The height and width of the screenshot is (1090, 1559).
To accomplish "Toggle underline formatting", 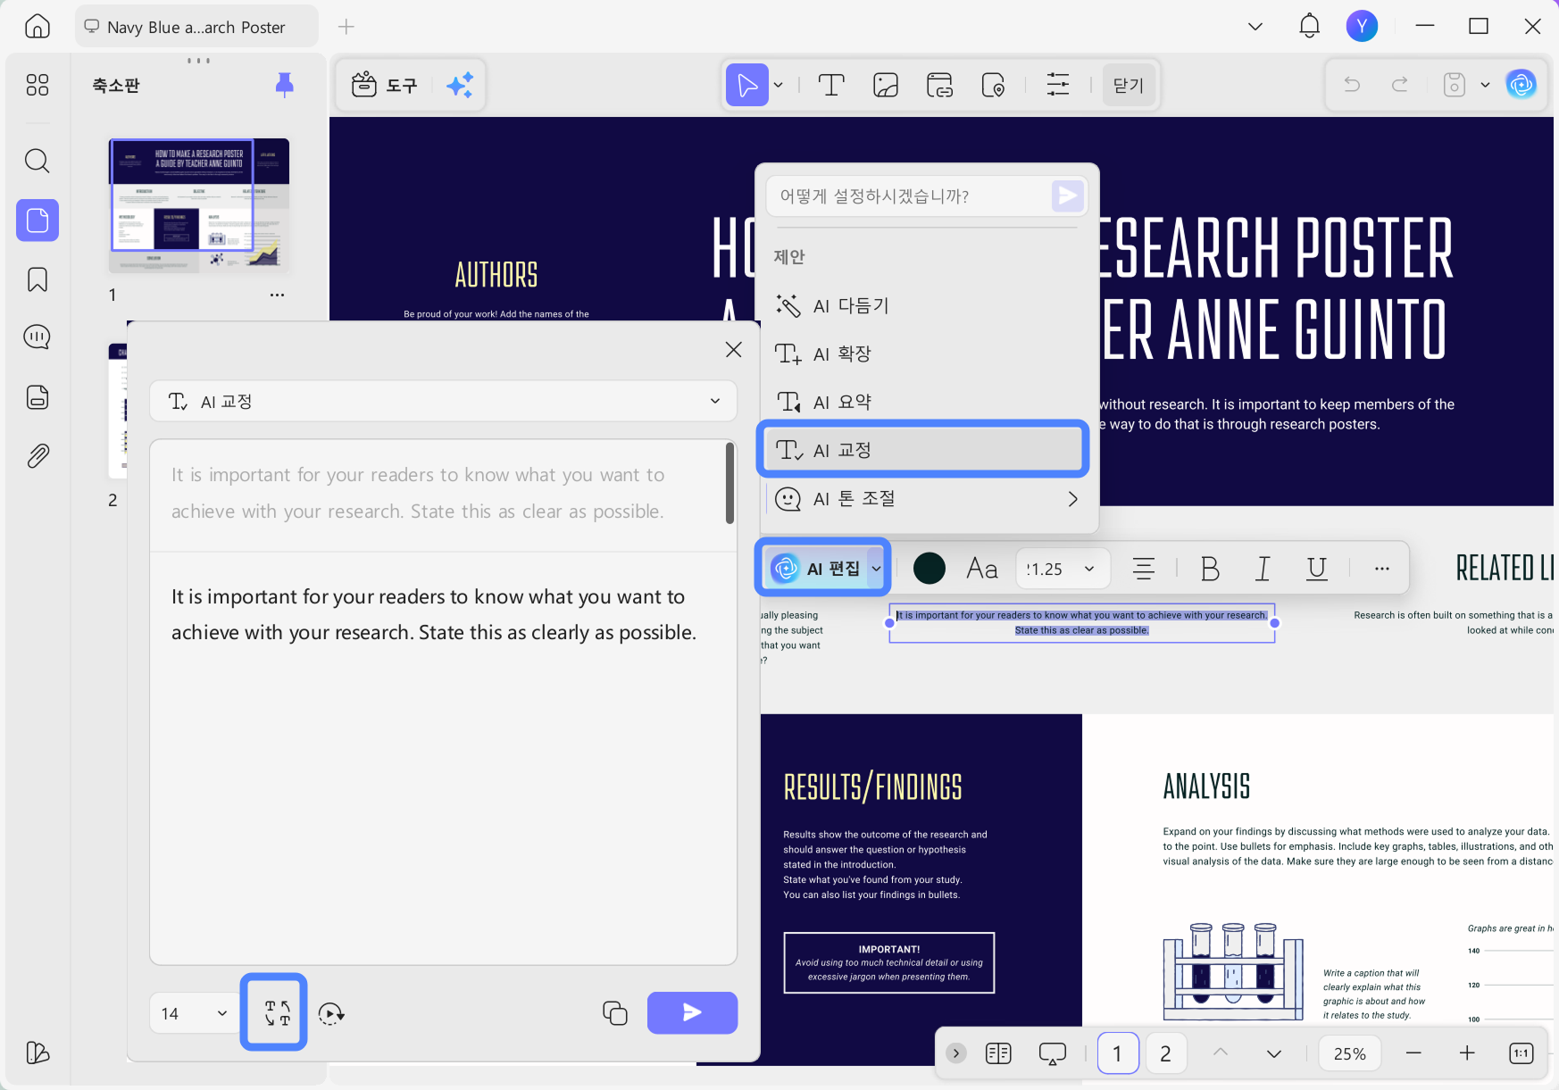I will [x=1316, y=568].
